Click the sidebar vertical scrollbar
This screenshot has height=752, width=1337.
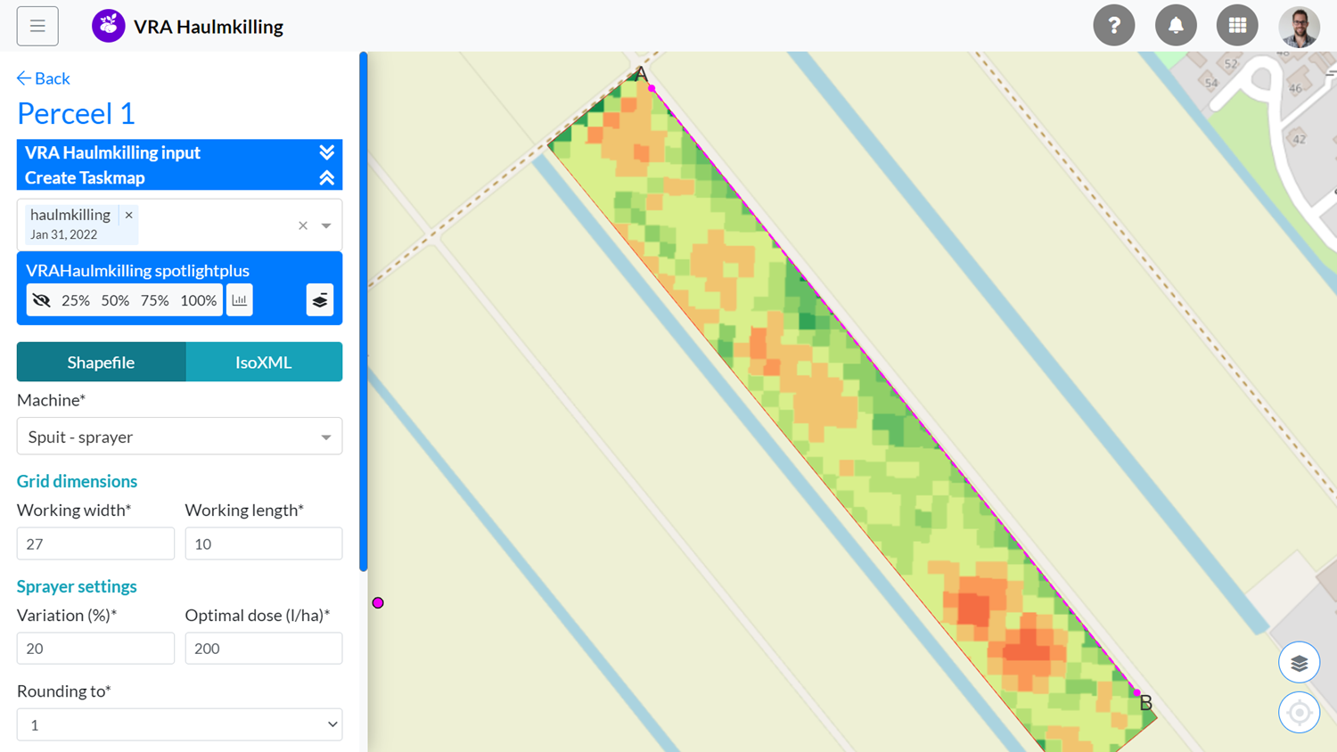click(x=364, y=312)
